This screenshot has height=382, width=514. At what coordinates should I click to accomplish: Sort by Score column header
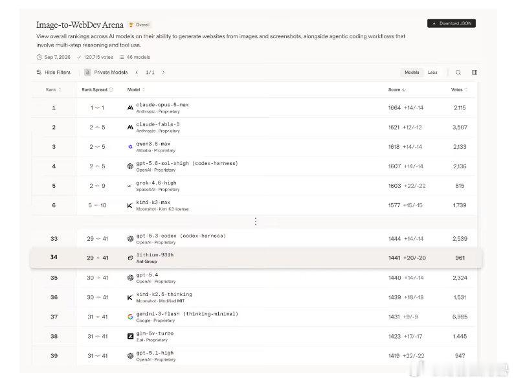397,90
